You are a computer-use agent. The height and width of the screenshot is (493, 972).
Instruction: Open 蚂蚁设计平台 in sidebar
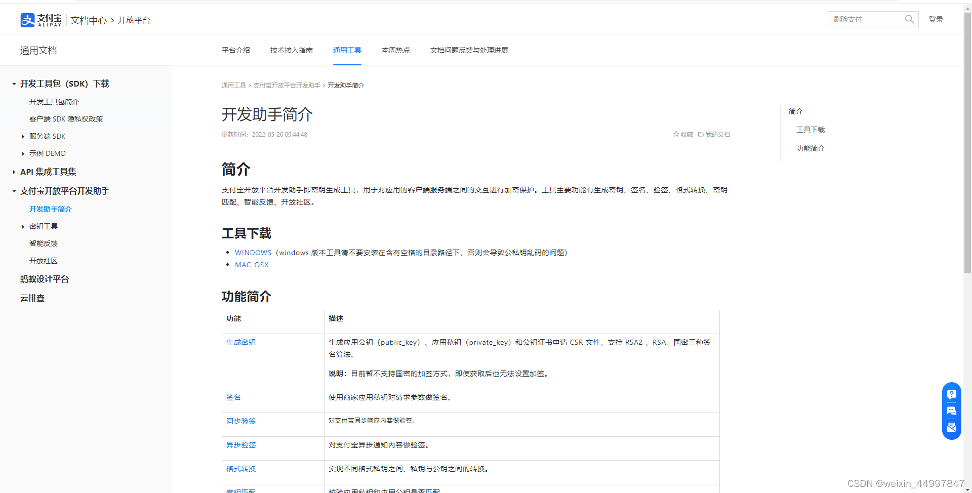45,279
